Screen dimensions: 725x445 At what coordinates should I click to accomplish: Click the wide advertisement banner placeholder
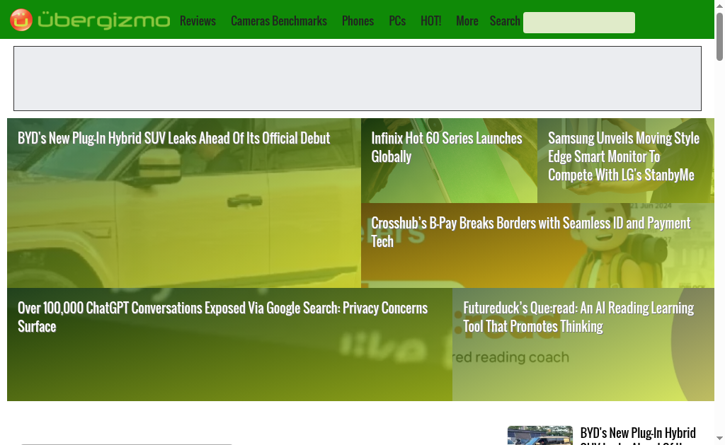coord(358,79)
